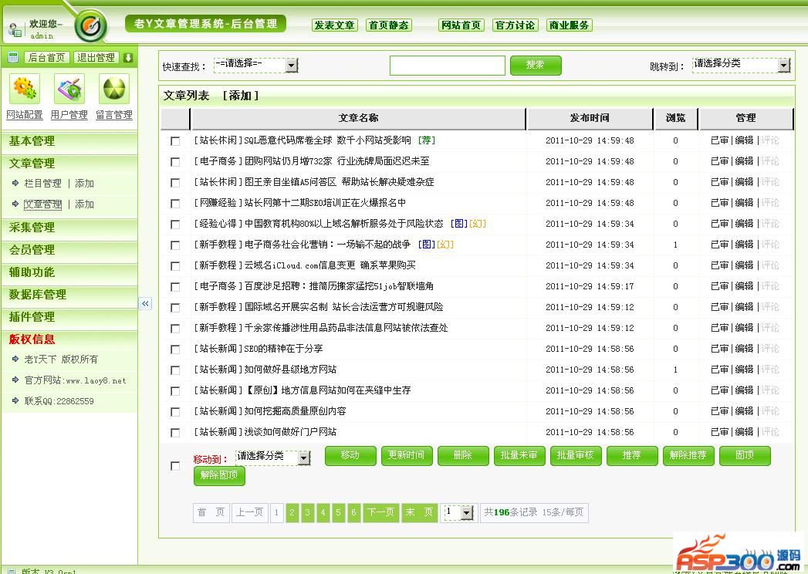
Task: Click the admin user avatar icon
Action: tap(15, 30)
